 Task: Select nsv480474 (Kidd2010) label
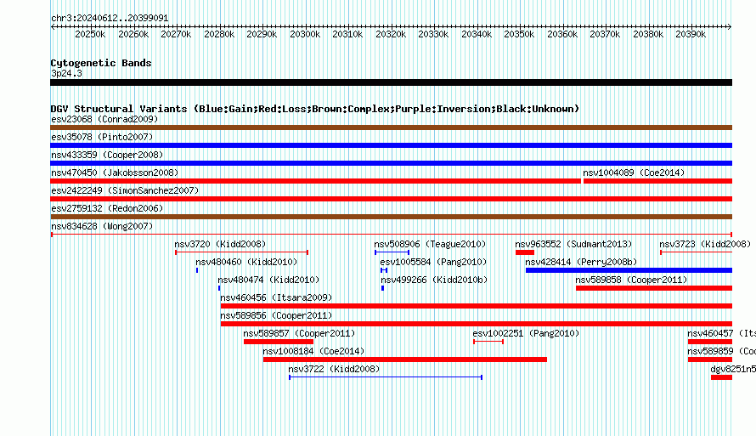point(268,280)
